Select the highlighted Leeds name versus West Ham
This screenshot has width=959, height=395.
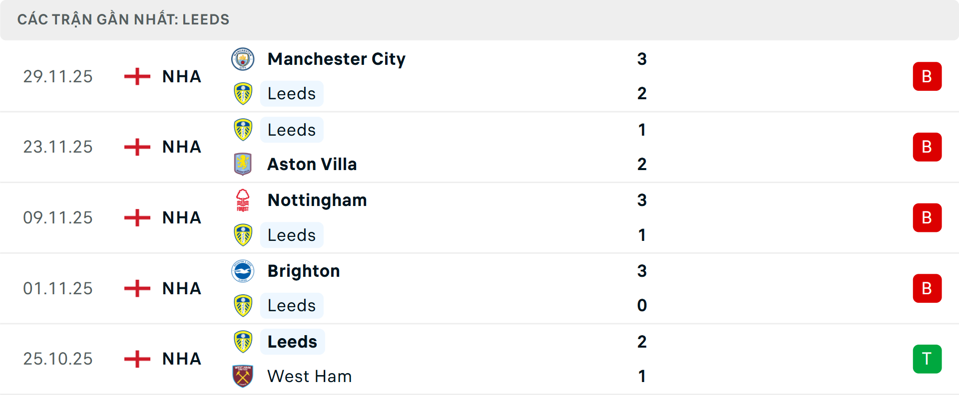point(292,342)
